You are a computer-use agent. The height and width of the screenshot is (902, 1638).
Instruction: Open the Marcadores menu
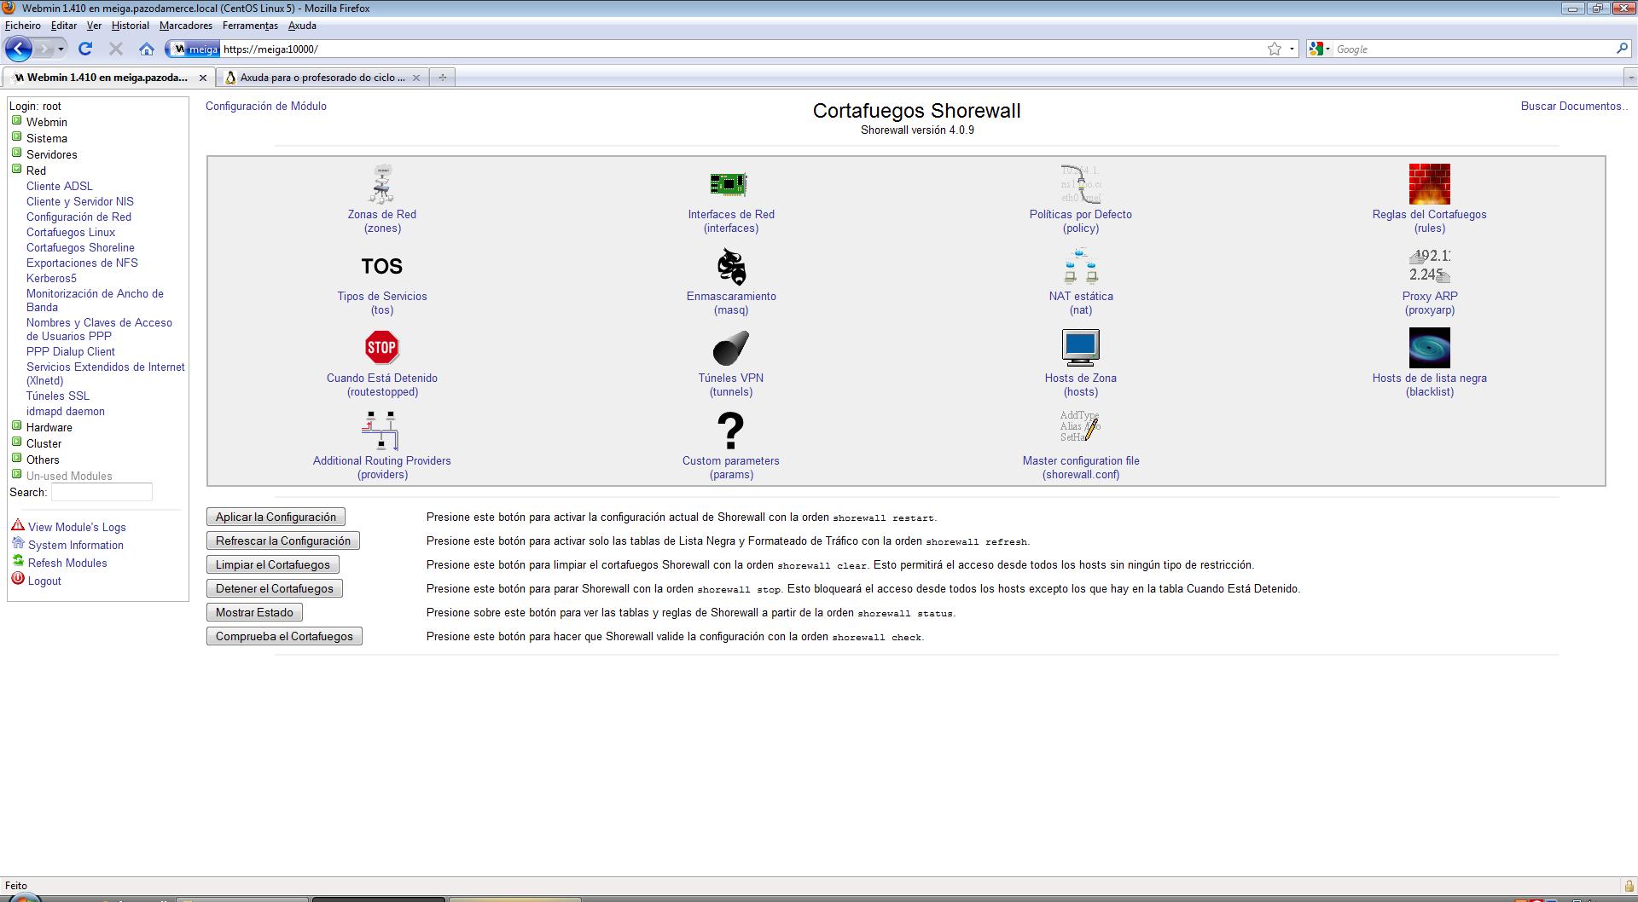185,26
